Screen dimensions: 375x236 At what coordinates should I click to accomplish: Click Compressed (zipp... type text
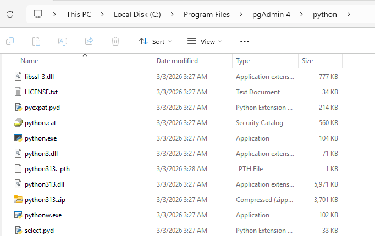[264, 199]
